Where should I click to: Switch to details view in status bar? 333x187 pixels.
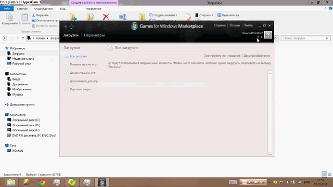tap(324, 174)
